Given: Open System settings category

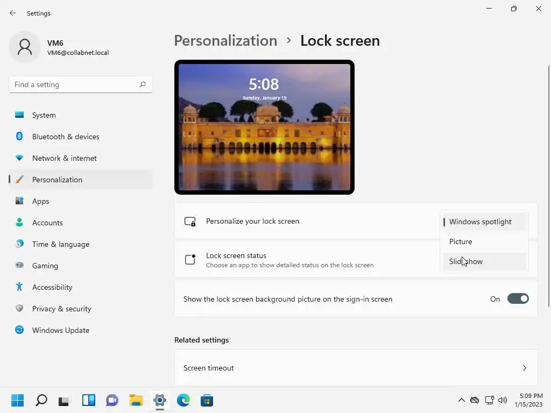Looking at the screenshot, I should click(x=81, y=115).
